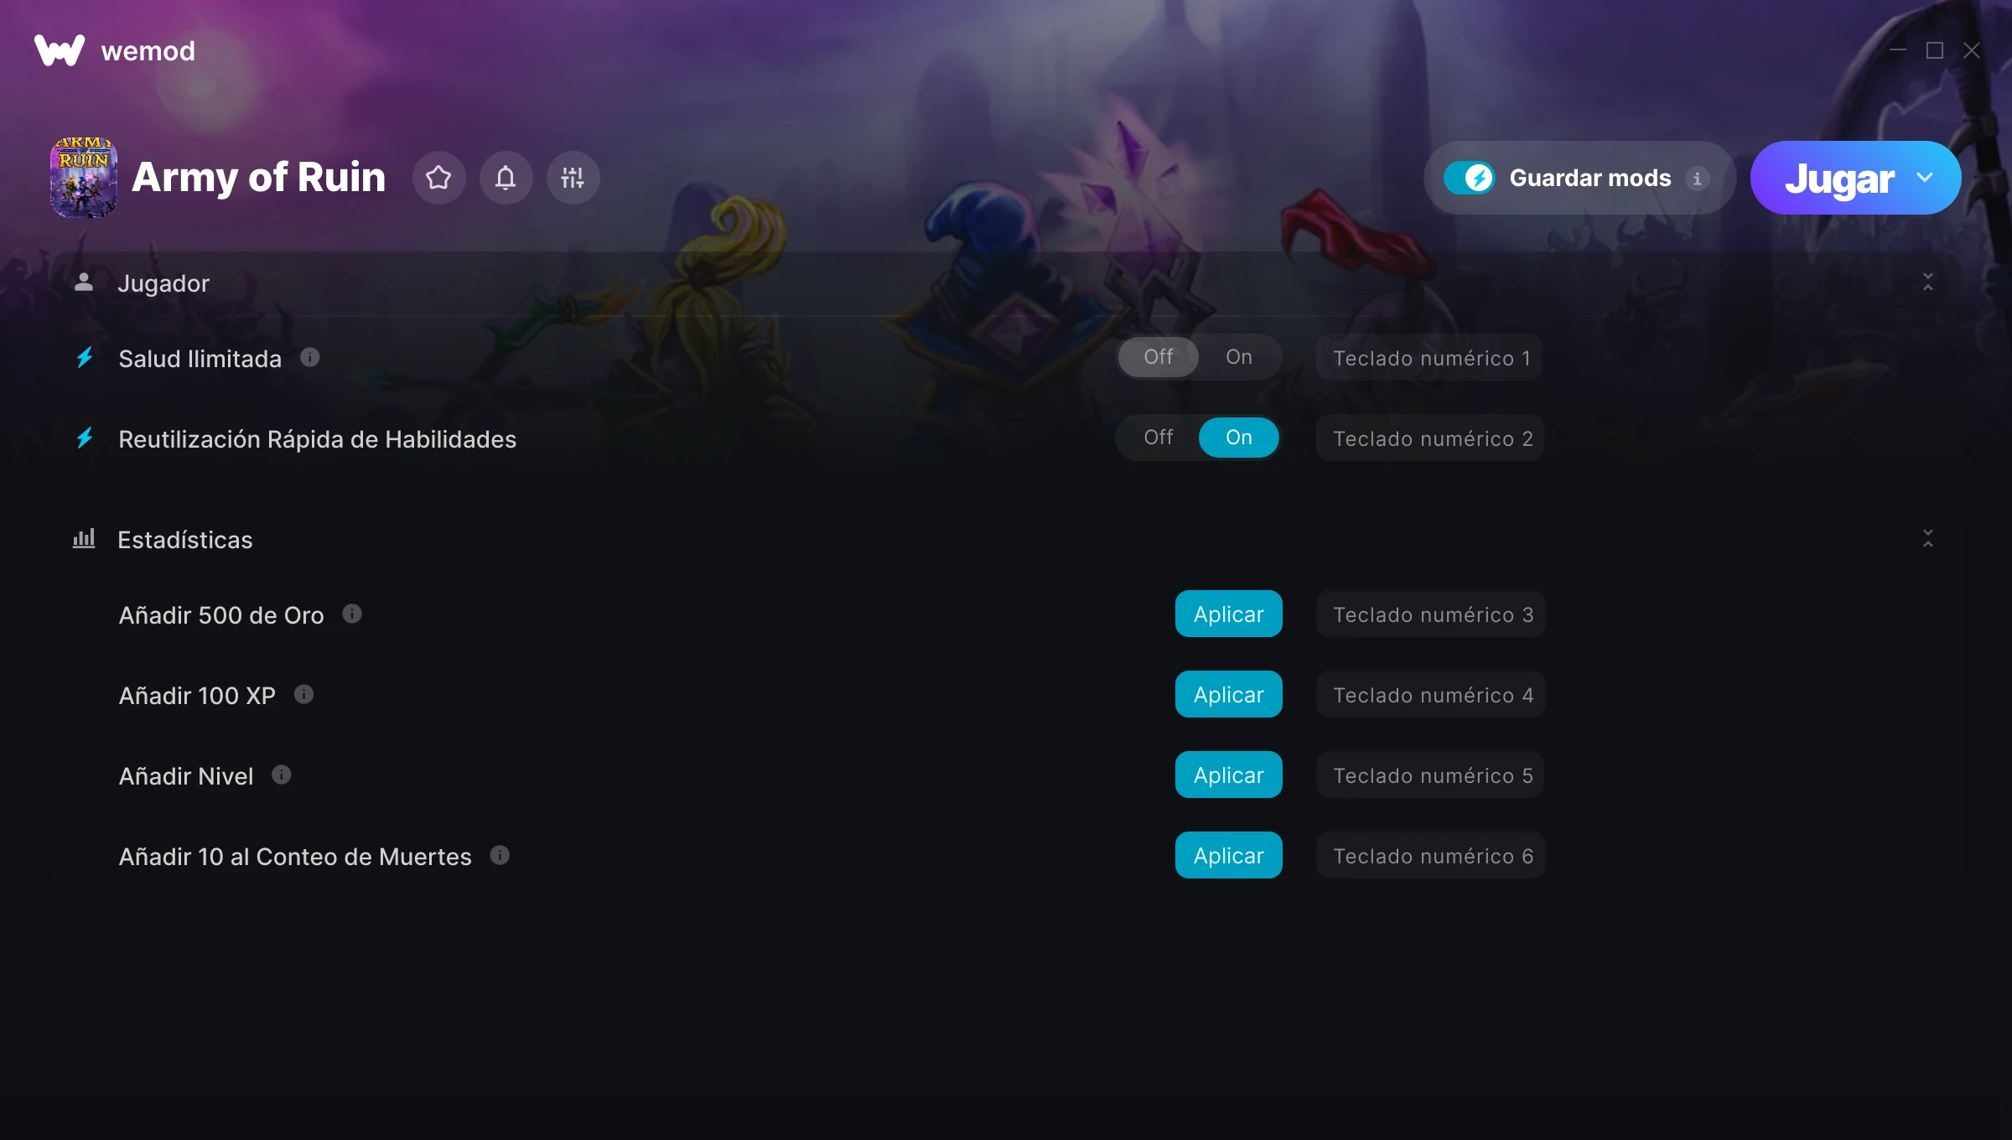
Task: Change the Teclado numérico 1 hotkey
Action: 1429,358
